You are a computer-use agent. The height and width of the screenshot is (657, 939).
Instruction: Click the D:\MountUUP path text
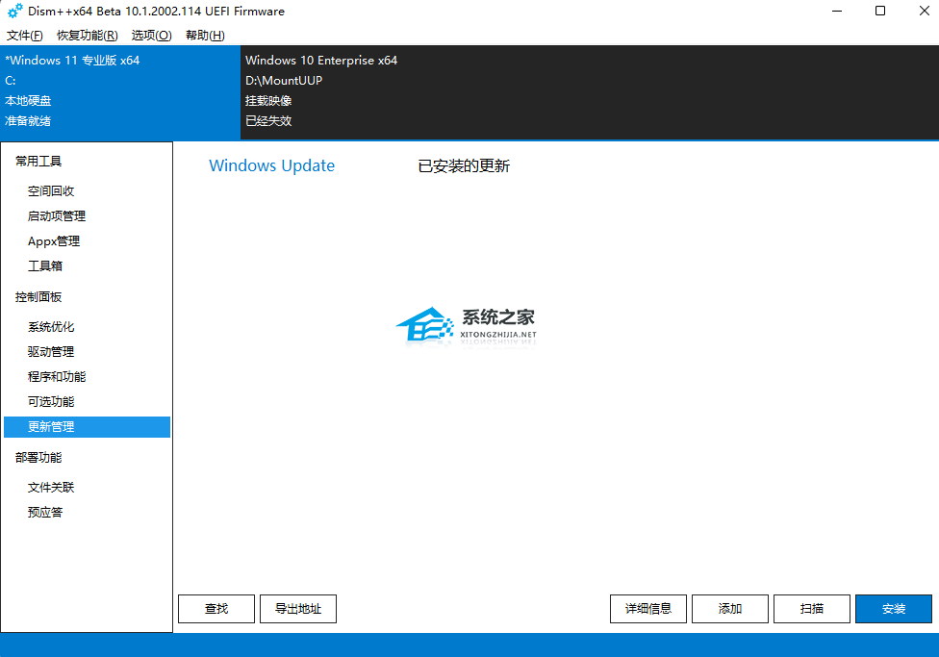(x=284, y=80)
